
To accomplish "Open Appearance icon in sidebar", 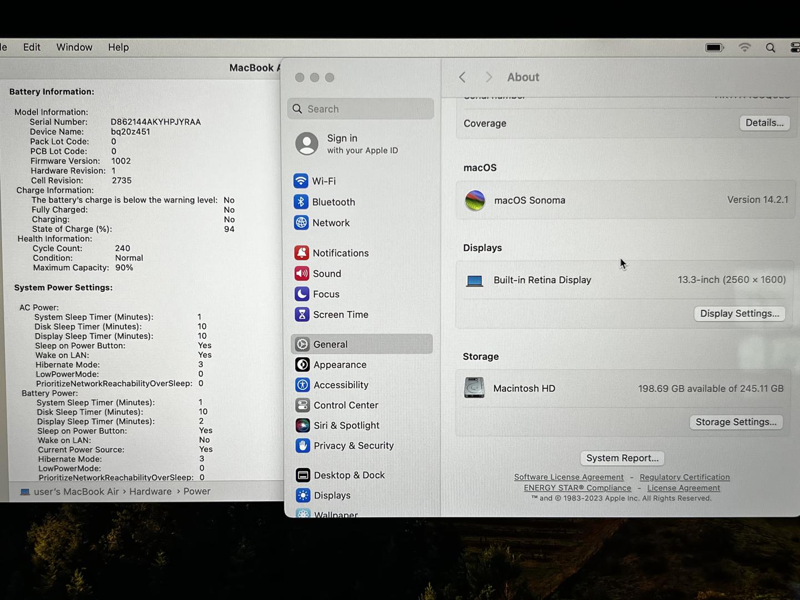I will [x=302, y=364].
